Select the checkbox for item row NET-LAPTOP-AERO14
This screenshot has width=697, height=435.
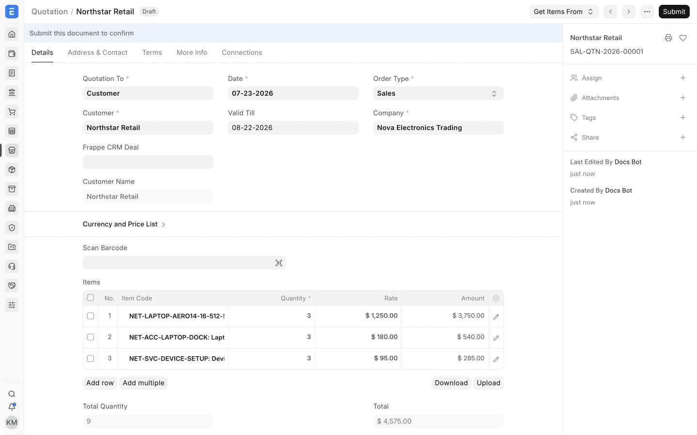91,316
